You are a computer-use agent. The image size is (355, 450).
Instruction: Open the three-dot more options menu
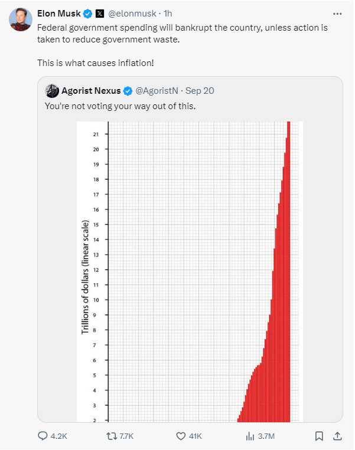337,14
